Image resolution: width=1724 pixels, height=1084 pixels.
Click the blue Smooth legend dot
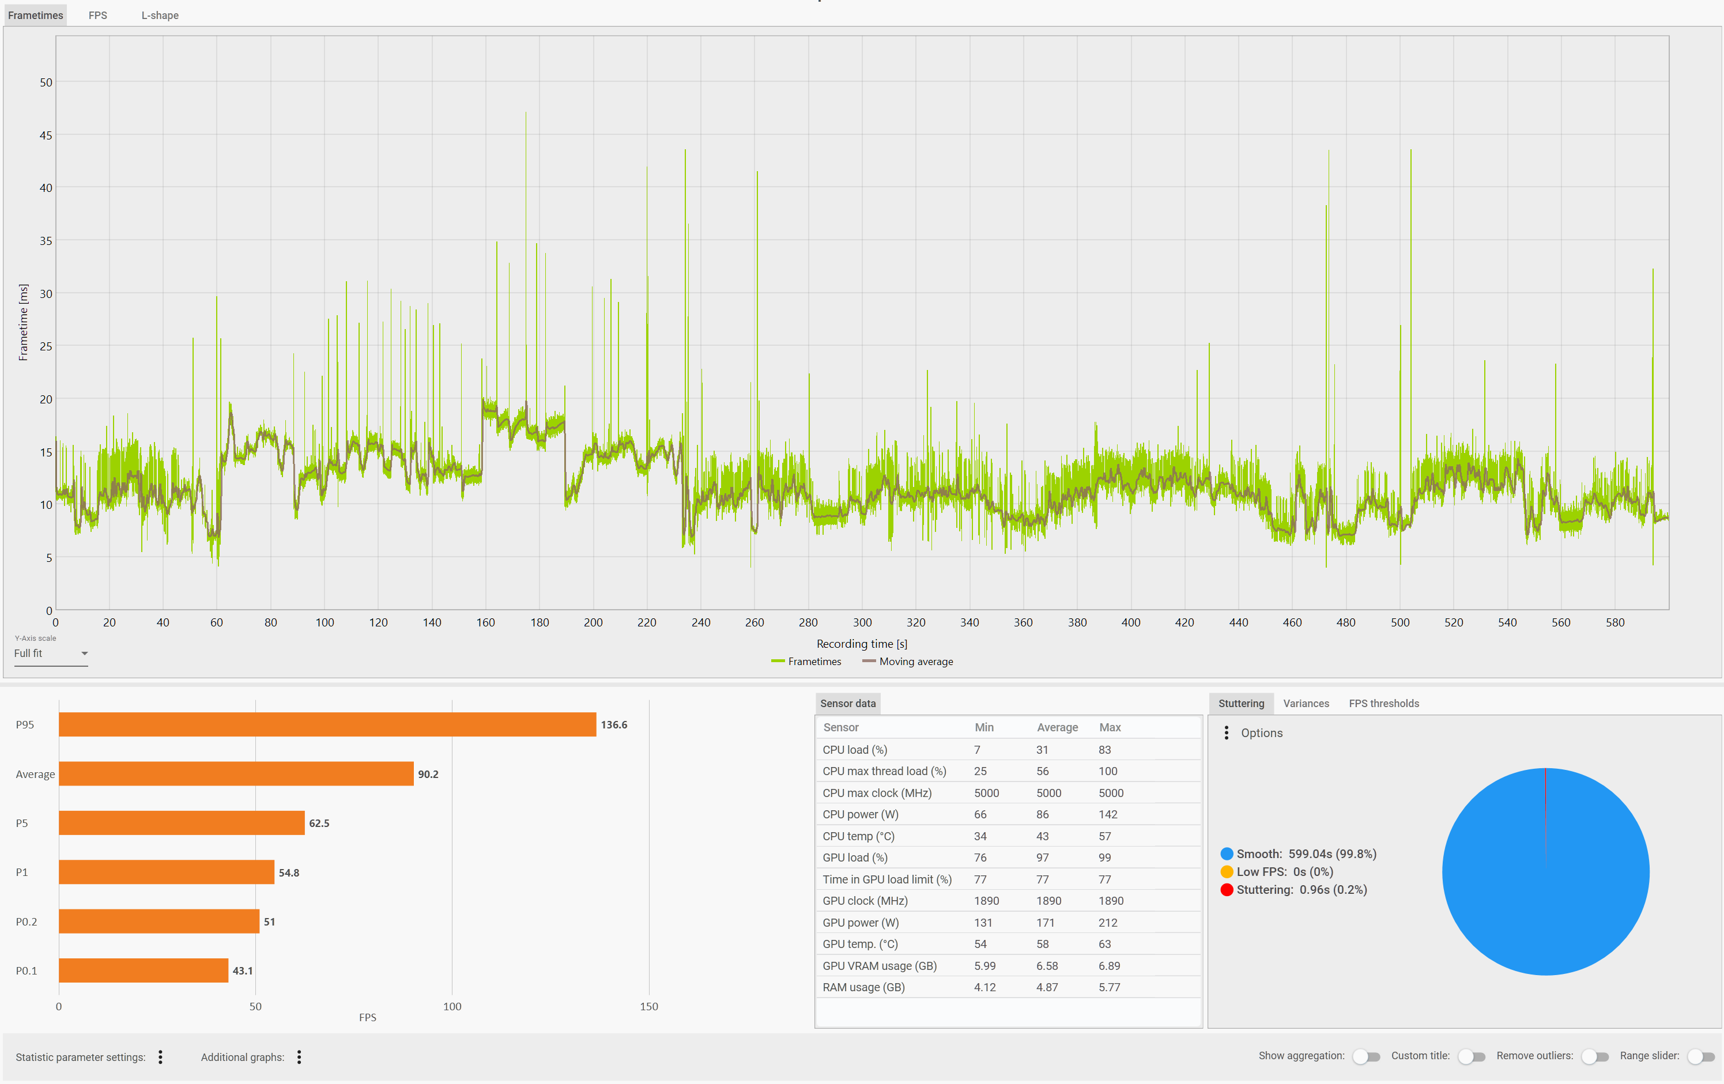pyautogui.click(x=1227, y=853)
